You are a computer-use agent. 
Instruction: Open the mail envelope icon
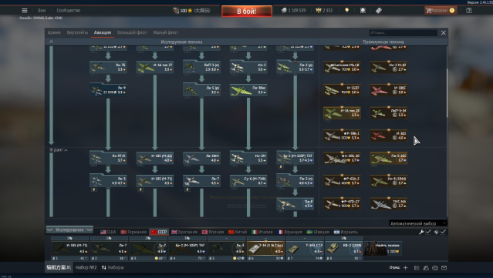point(444,268)
